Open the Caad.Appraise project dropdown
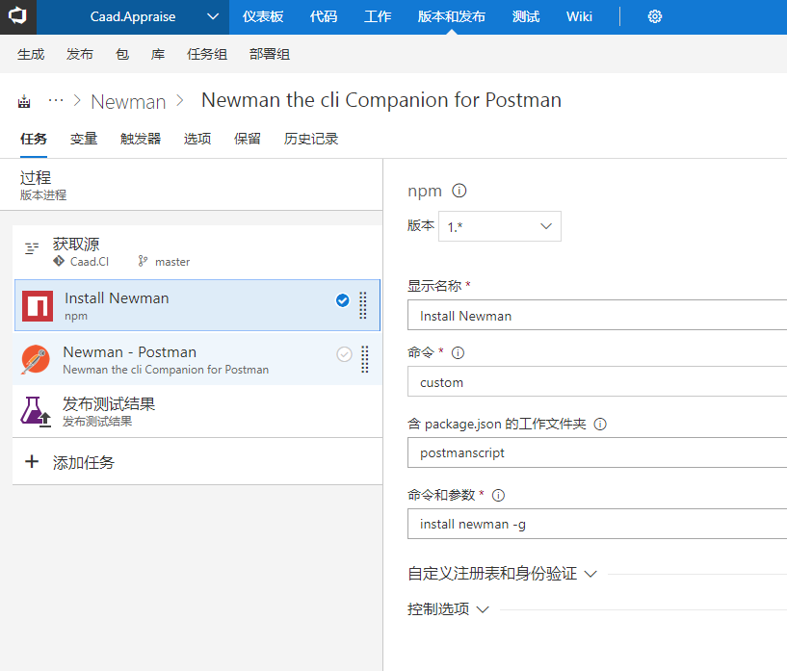This screenshot has width=787, height=671. pos(133,16)
